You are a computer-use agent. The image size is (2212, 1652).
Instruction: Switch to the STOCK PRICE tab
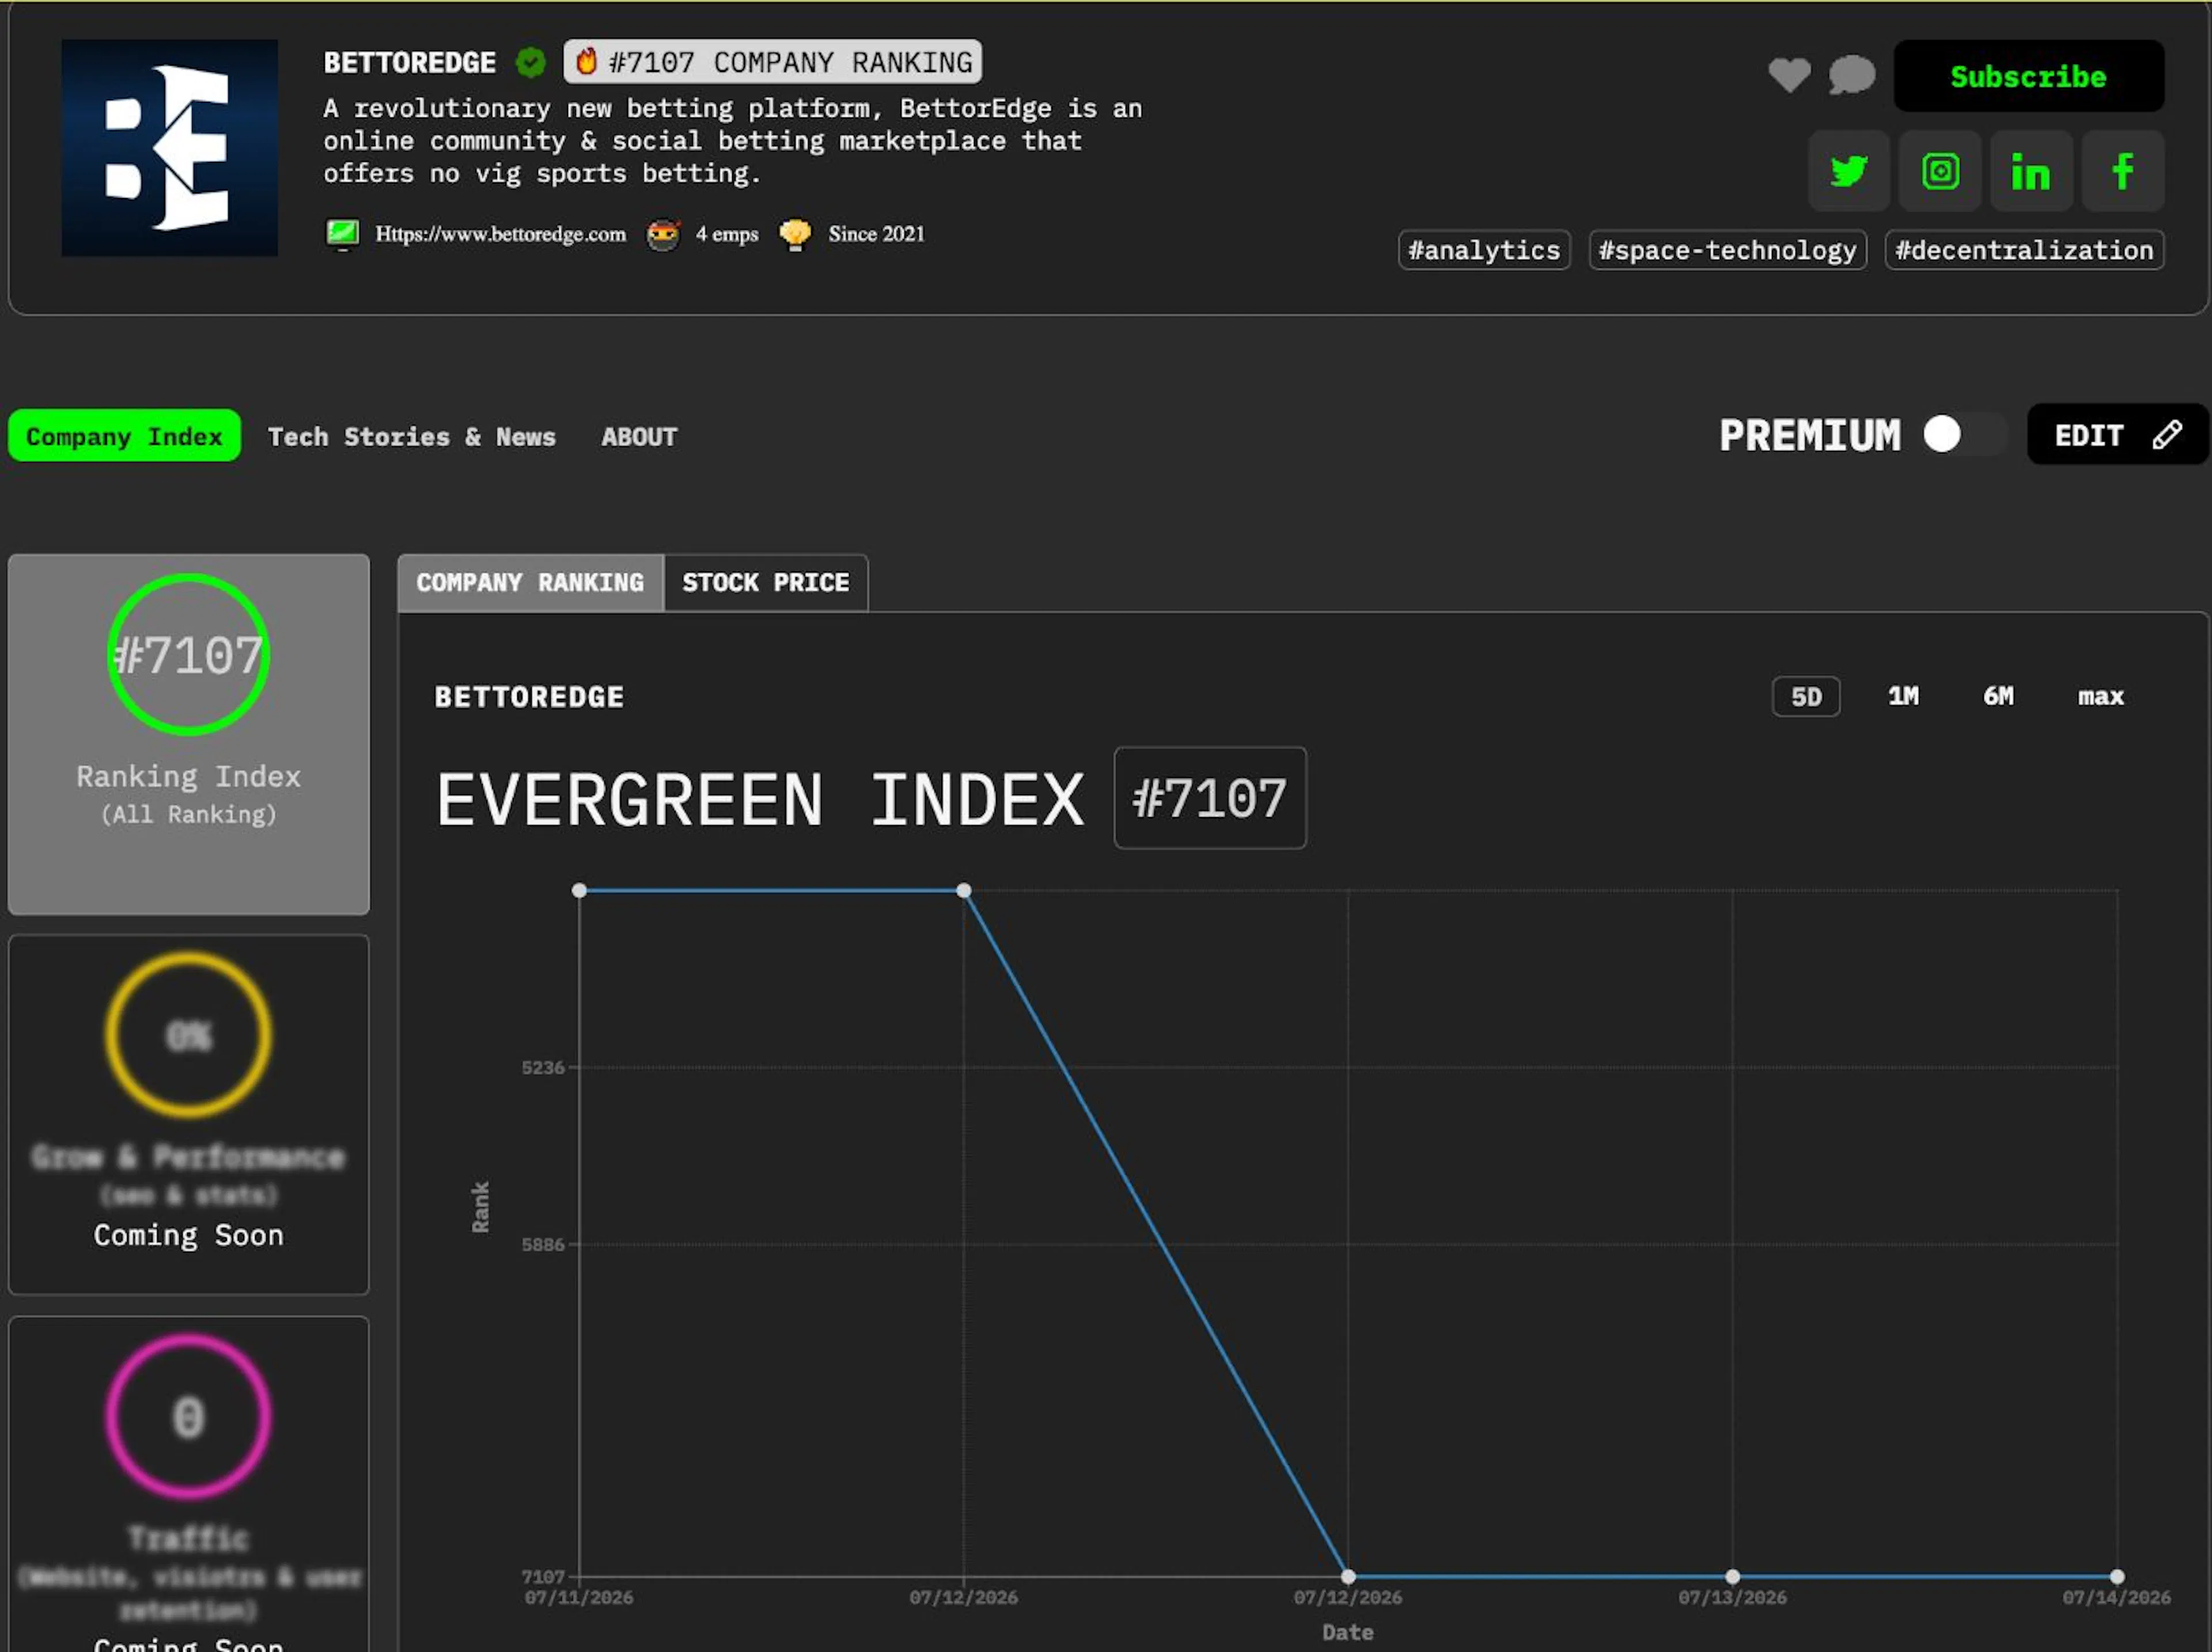[765, 583]
